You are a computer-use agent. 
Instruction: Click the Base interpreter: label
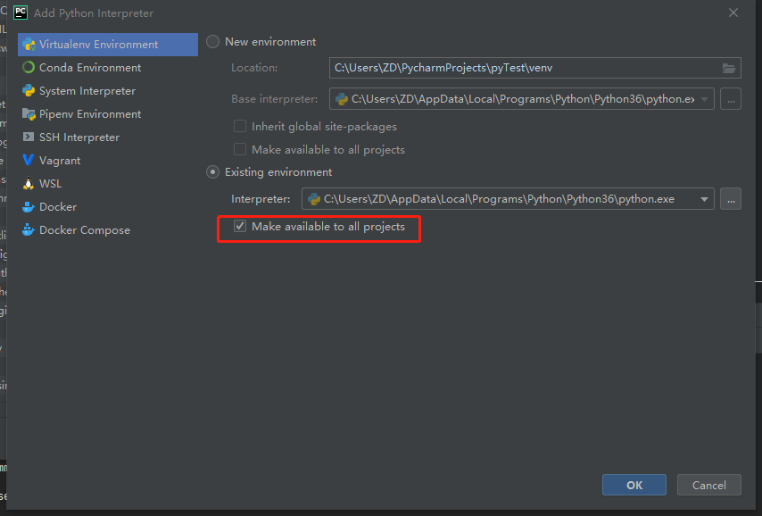pos(275,99)
